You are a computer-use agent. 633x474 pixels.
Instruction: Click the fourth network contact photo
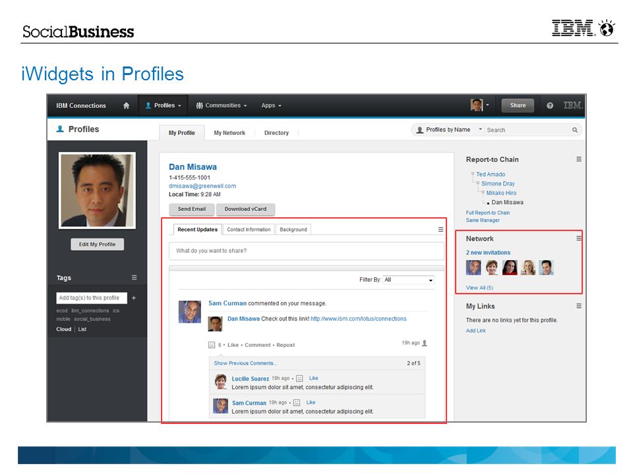(528, 268)
